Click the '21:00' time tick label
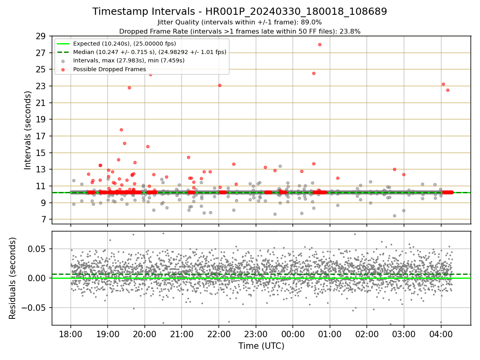This screenshot has height=360, width=480. point(182,334)
